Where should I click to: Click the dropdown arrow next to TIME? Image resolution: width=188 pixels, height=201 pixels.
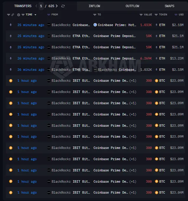point(35,15)
